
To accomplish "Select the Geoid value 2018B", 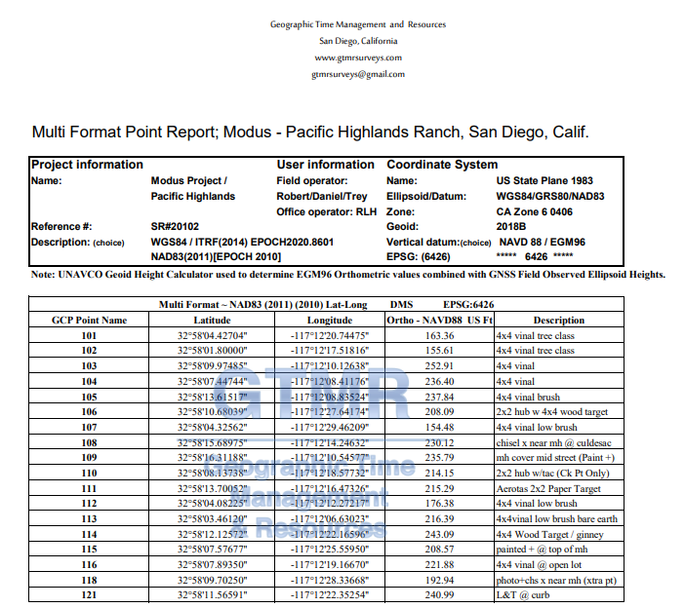I will (x=510, y=227).
